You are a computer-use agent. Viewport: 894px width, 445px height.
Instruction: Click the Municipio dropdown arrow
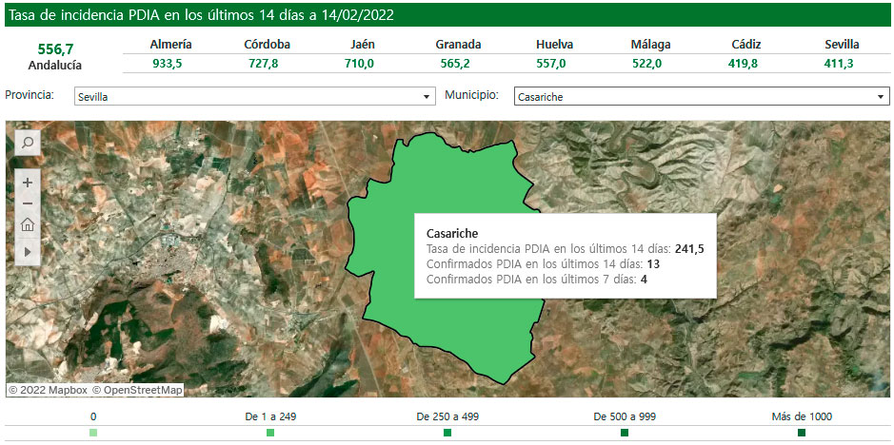coord(881,97)
